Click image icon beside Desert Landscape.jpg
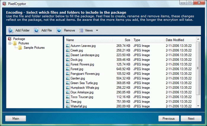 (x=68, y=55)
